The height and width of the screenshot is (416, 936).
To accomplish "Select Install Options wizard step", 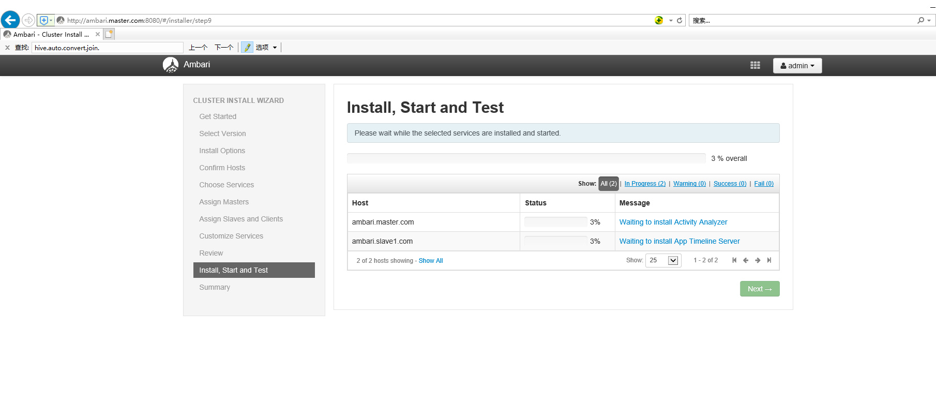I will (222, 151).
